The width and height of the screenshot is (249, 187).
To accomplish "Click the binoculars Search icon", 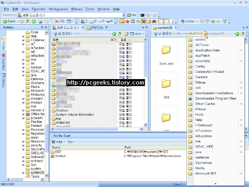I will 154,21.
